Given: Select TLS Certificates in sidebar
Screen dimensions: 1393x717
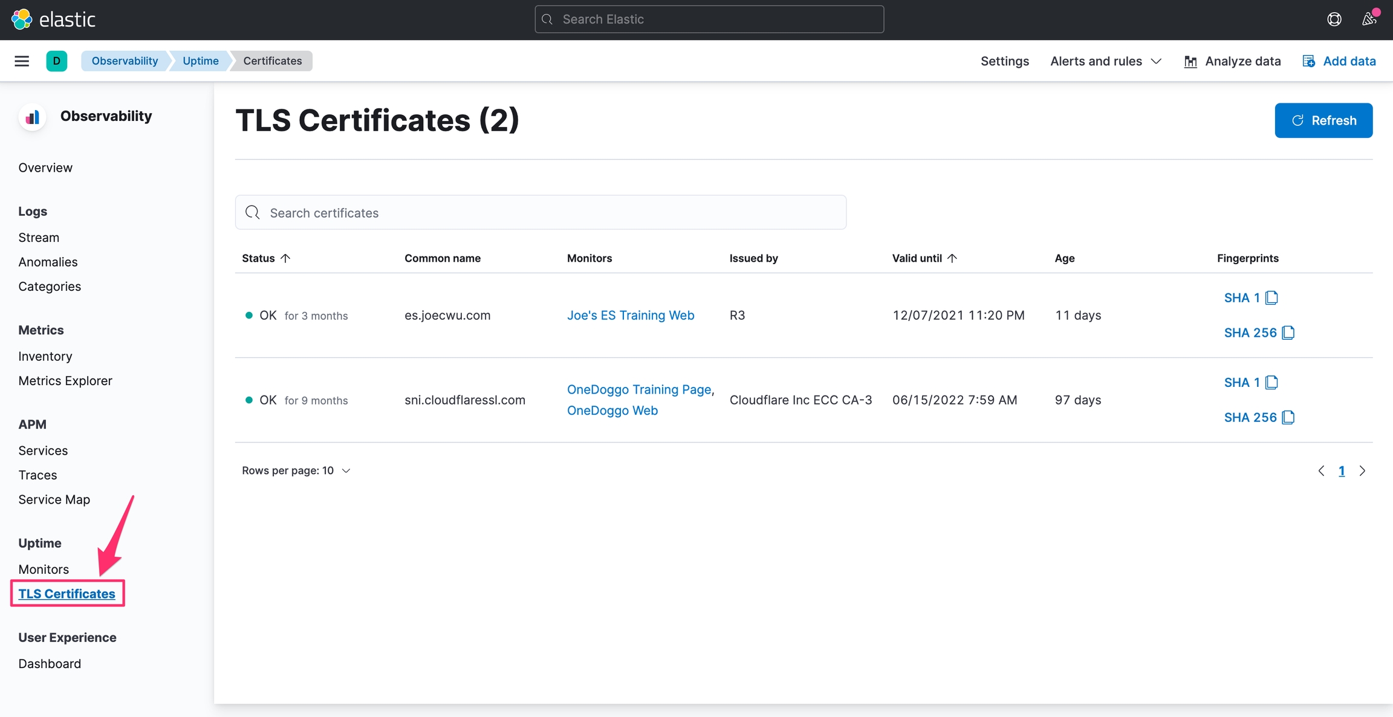Looking at the screenshot, I should (67, 594).
